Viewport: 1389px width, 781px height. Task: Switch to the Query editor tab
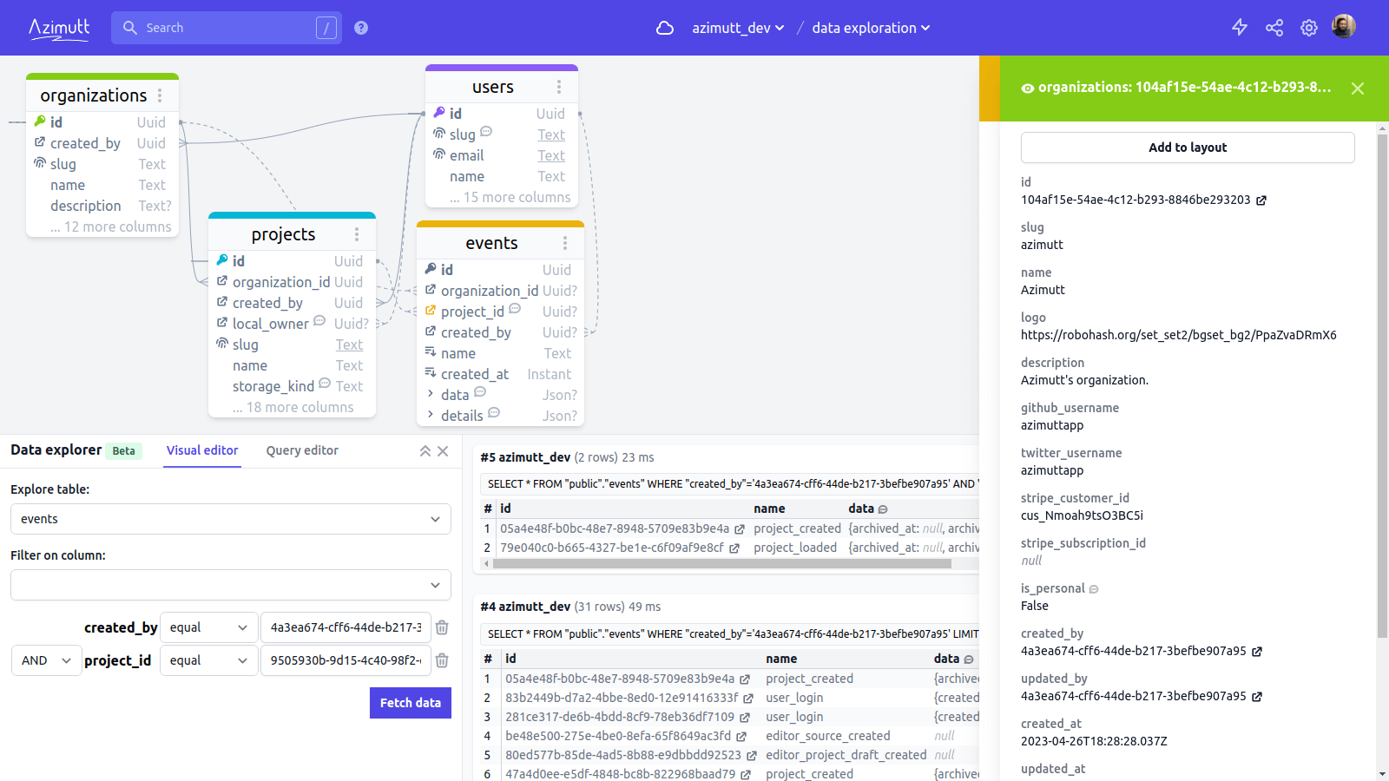[302, 450]
